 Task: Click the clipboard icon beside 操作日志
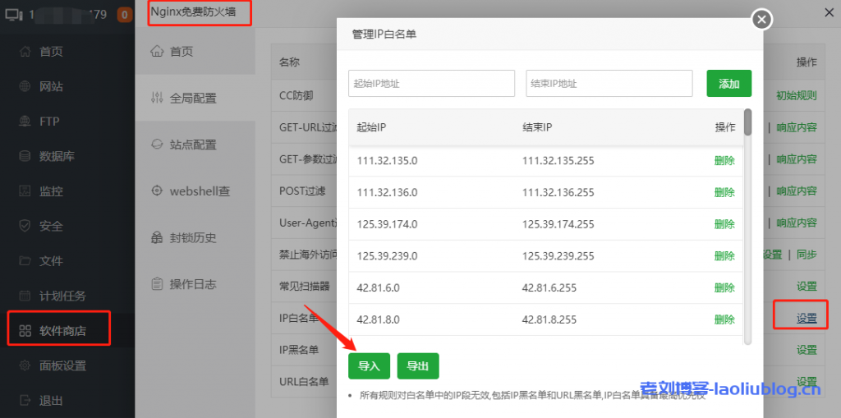click(x=157, y=283)
